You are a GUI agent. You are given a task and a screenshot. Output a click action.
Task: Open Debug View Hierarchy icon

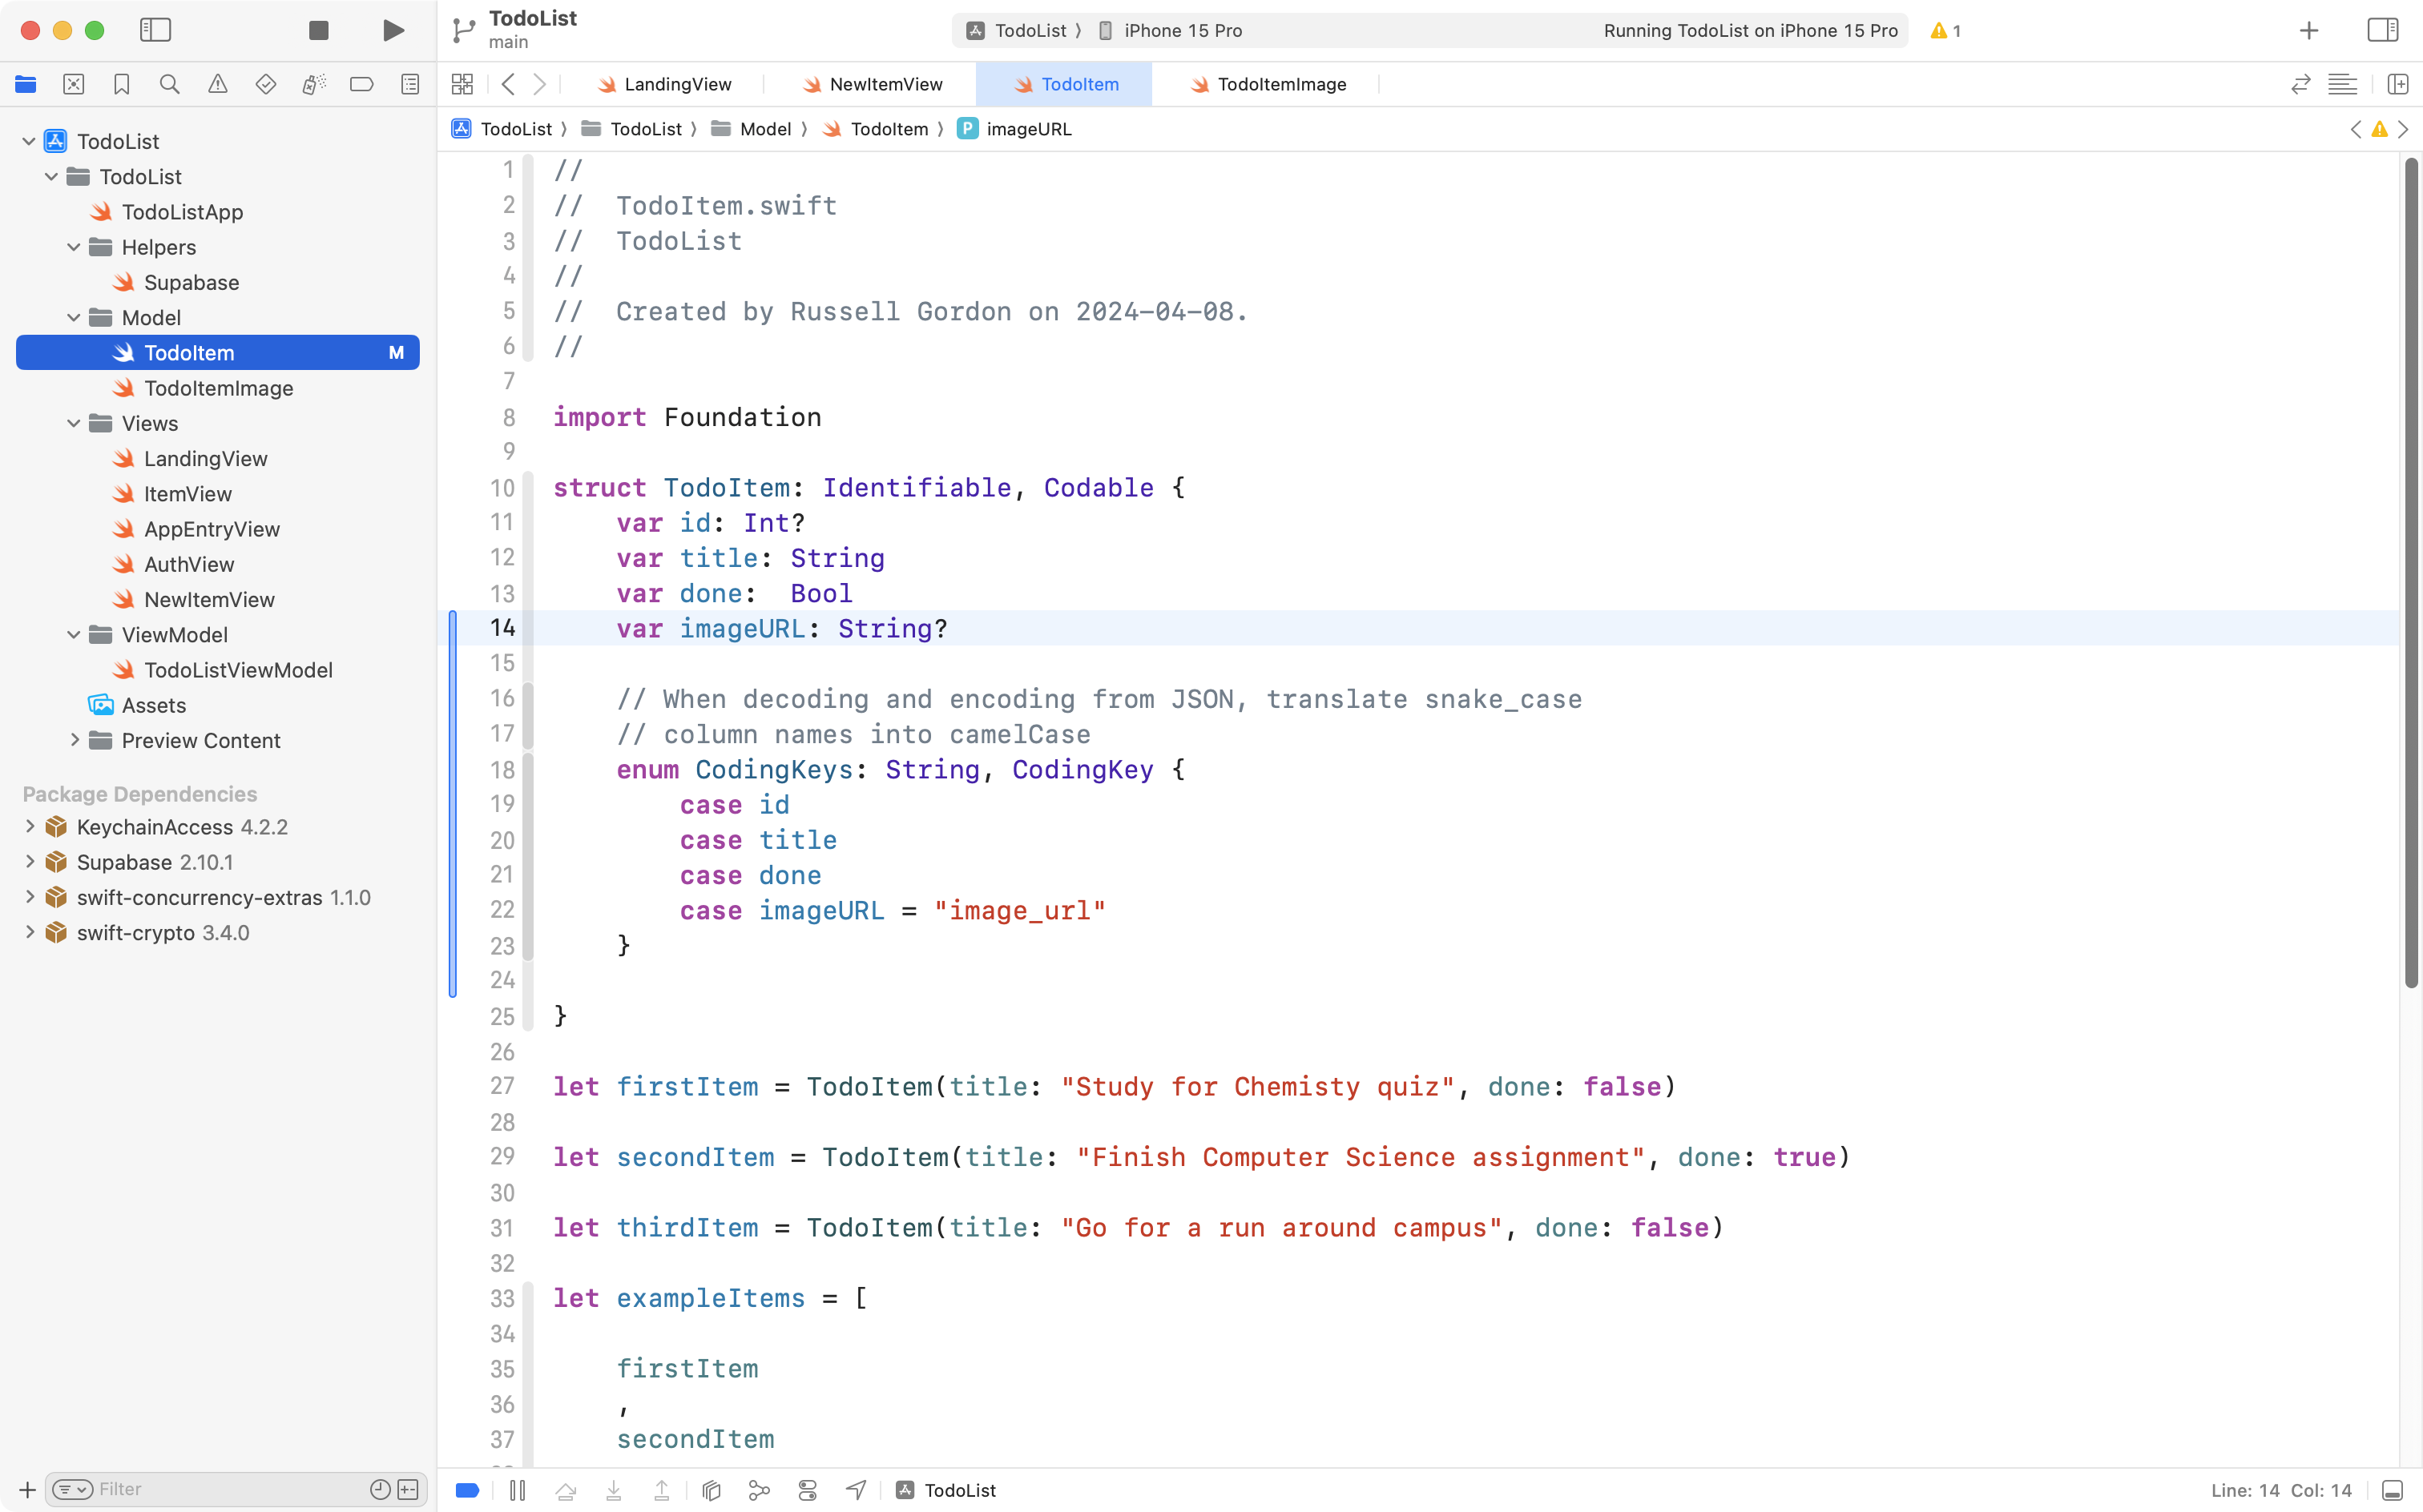[x=712, y=1490]
